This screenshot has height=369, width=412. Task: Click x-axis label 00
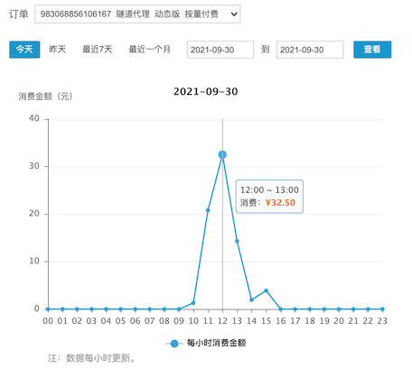click(x=48, y=321)
